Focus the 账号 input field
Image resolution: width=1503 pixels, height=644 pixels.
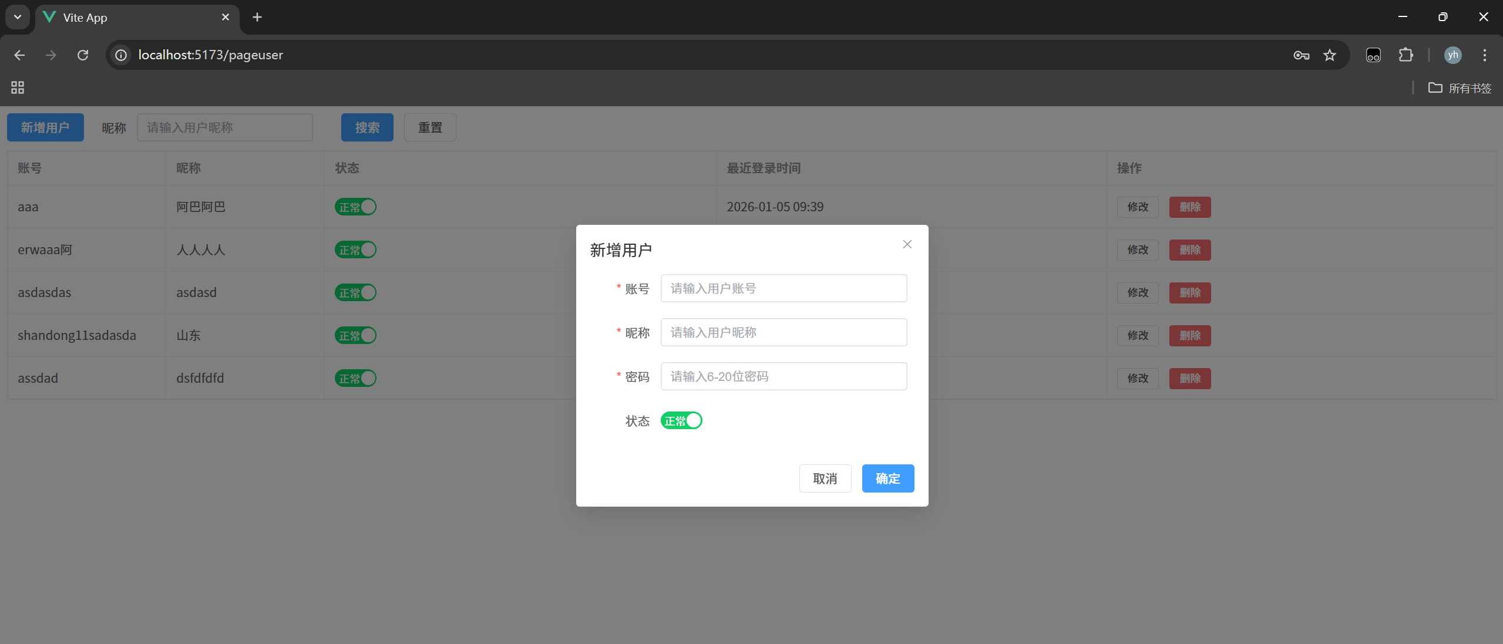pyautogui.click(x=784, y=288)
